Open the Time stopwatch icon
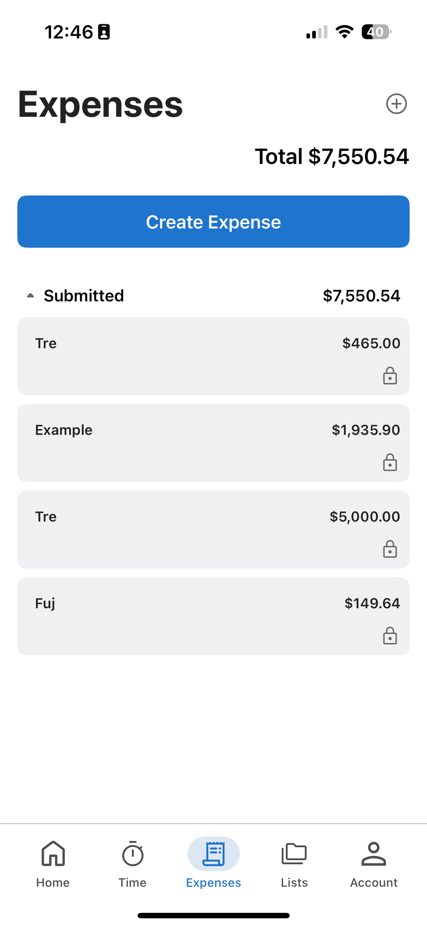This screenshot has height=927, width=427. 133,853
